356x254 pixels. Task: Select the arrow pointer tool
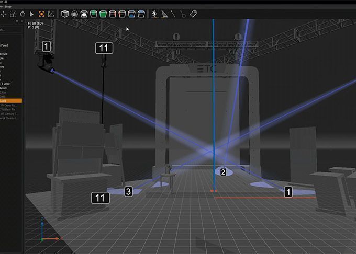(32, 14)
